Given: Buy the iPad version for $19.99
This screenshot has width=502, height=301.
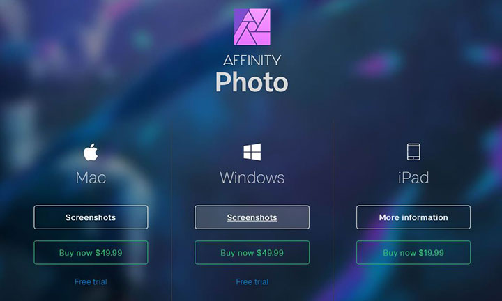Looking at the screenshot, I should pyautogui.click(x=413, y=253).
